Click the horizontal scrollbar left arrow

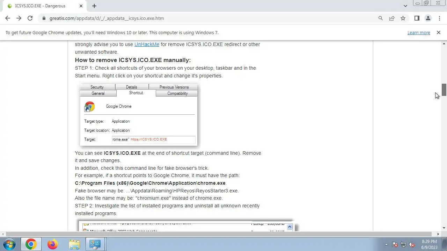tap(3, 234)
